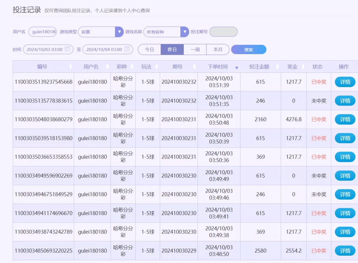Open 游戏名称 dropdown arrow
The height and width of the screenshot is (263, 358).
click(x=185, y=32)
